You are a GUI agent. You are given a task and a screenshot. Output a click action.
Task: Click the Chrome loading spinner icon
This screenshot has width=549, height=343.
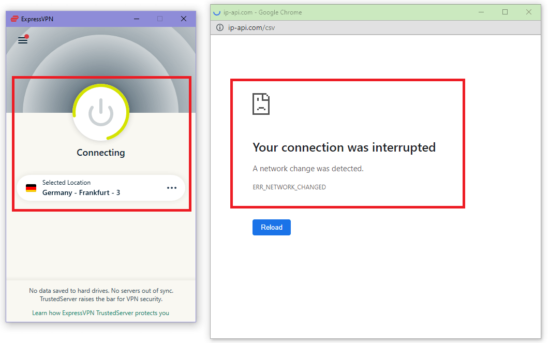tap(217, 12)
